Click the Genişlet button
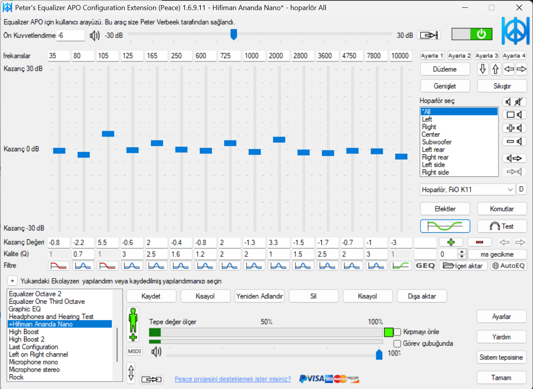Screen dimensions: 533x389 coord(445,86)
